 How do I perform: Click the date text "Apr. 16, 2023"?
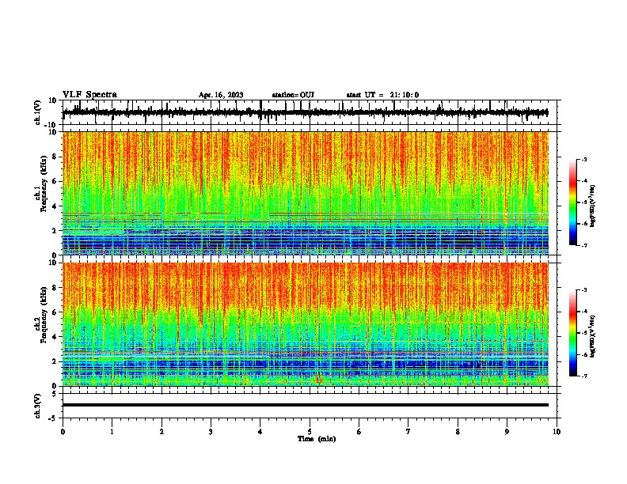point(221,95)
